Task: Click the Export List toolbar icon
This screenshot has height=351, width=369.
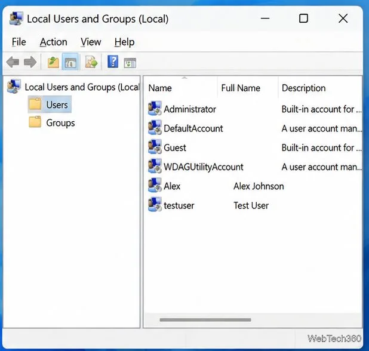Action: click(91, 62)
